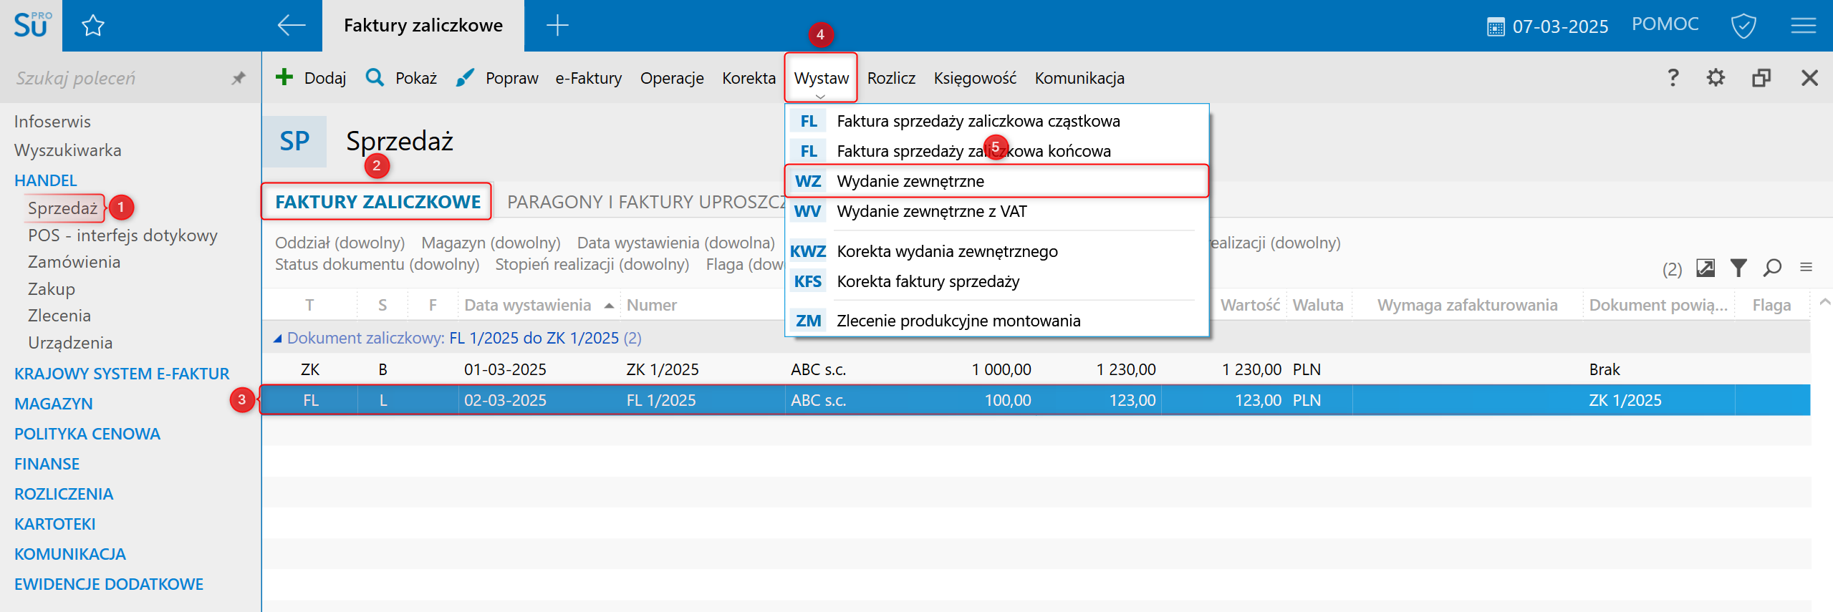Collapse the Dokument zaliczkowy group
This screenshot has width=1833, height=612.
277,339
